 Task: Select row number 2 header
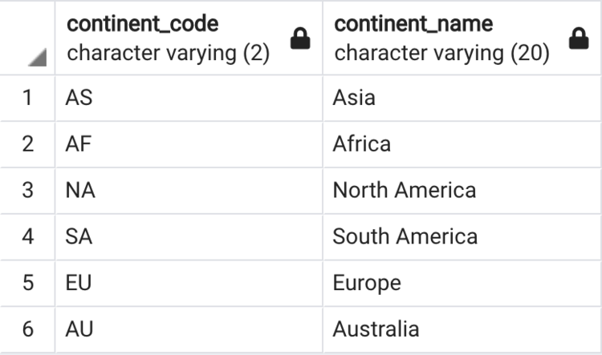click(28, 144)
